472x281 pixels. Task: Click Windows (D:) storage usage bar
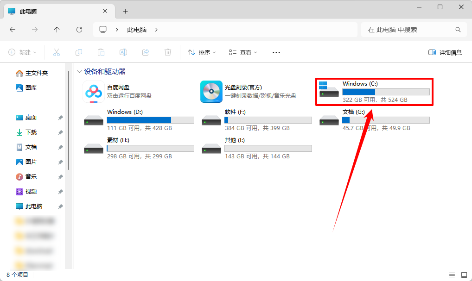[x=151, y=120]
